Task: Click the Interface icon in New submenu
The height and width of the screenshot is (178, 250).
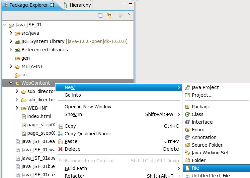Action: coord(187,122)
